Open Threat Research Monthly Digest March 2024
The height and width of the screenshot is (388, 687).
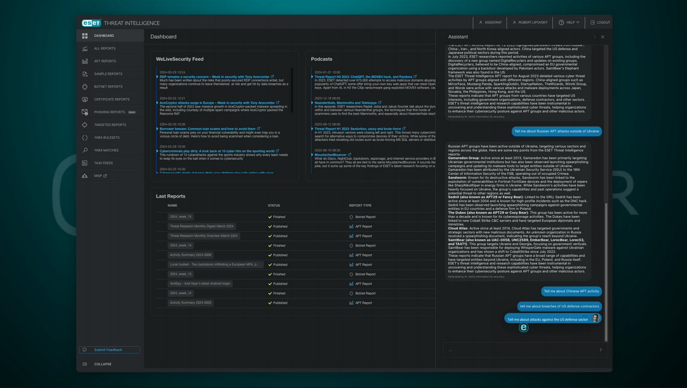202,226
